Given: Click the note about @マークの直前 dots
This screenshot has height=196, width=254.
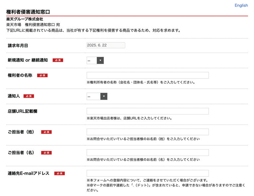Looking at the screenshot, I should pos(166,188).
